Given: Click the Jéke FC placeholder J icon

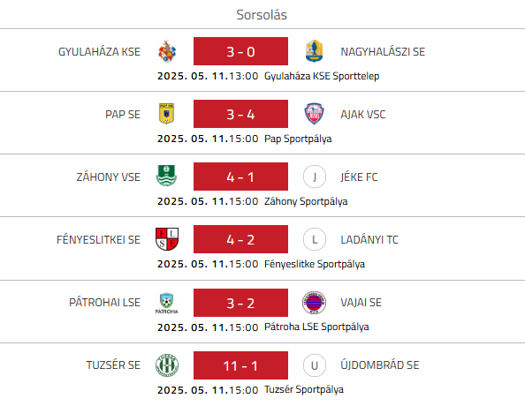Looking at the screenshot, I should 315,177.
